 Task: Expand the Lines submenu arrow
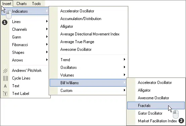point(47,21)
